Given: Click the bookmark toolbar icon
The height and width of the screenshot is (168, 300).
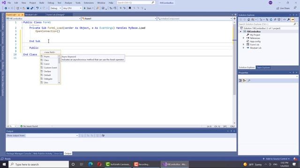Looking at the screenshot, I should [x=130, y=8].
